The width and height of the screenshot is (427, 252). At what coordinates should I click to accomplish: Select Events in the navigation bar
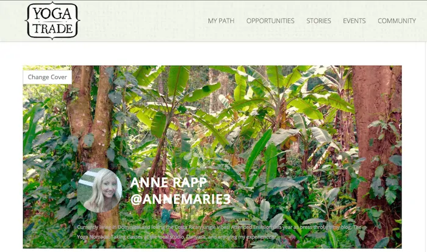tap(354, 21)
